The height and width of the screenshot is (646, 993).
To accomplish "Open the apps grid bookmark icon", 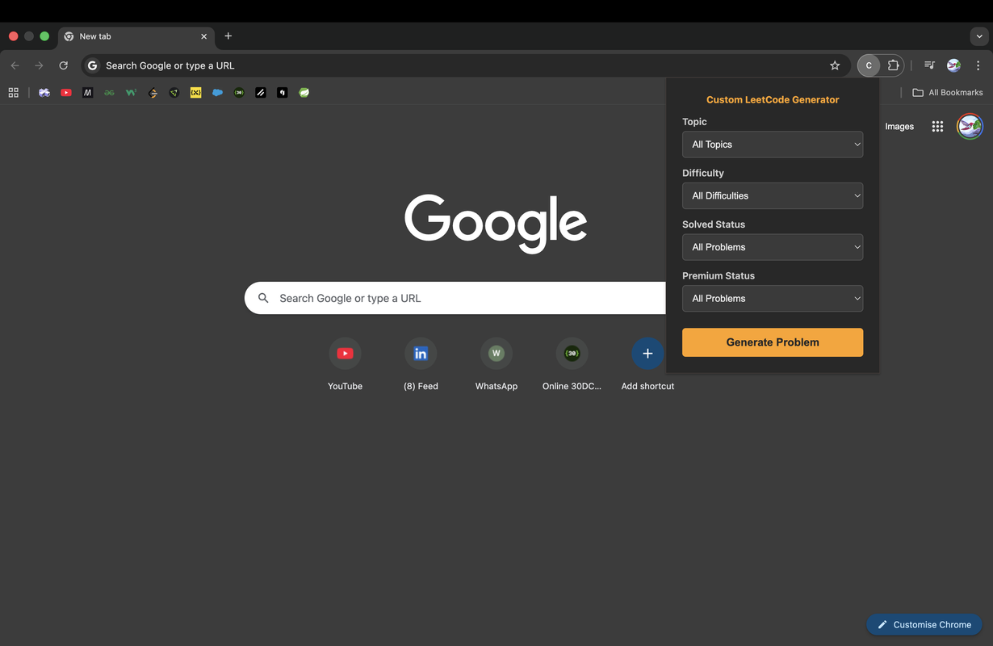I will (13, 93).
